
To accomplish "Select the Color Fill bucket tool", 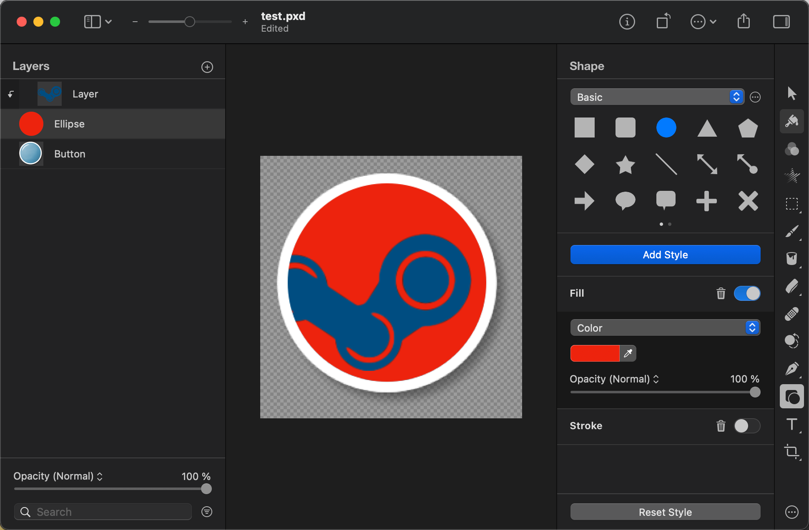I will (x=792, y=259).
